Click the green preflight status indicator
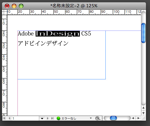 [58, 118]
